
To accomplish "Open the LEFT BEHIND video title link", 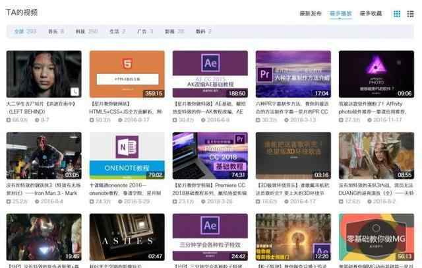I will (x=41, y=108).
